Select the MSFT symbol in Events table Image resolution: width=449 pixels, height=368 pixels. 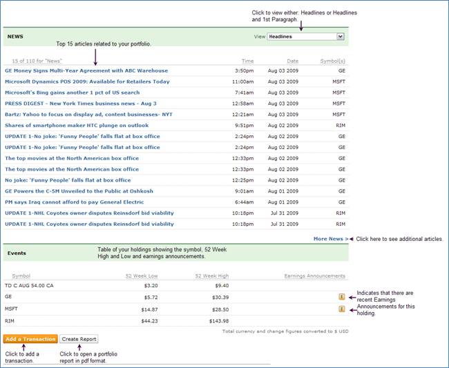pos(11,309)
